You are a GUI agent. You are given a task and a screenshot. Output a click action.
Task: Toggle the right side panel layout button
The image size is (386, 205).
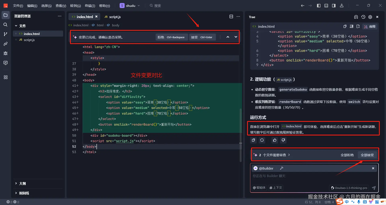pos(334,6)
